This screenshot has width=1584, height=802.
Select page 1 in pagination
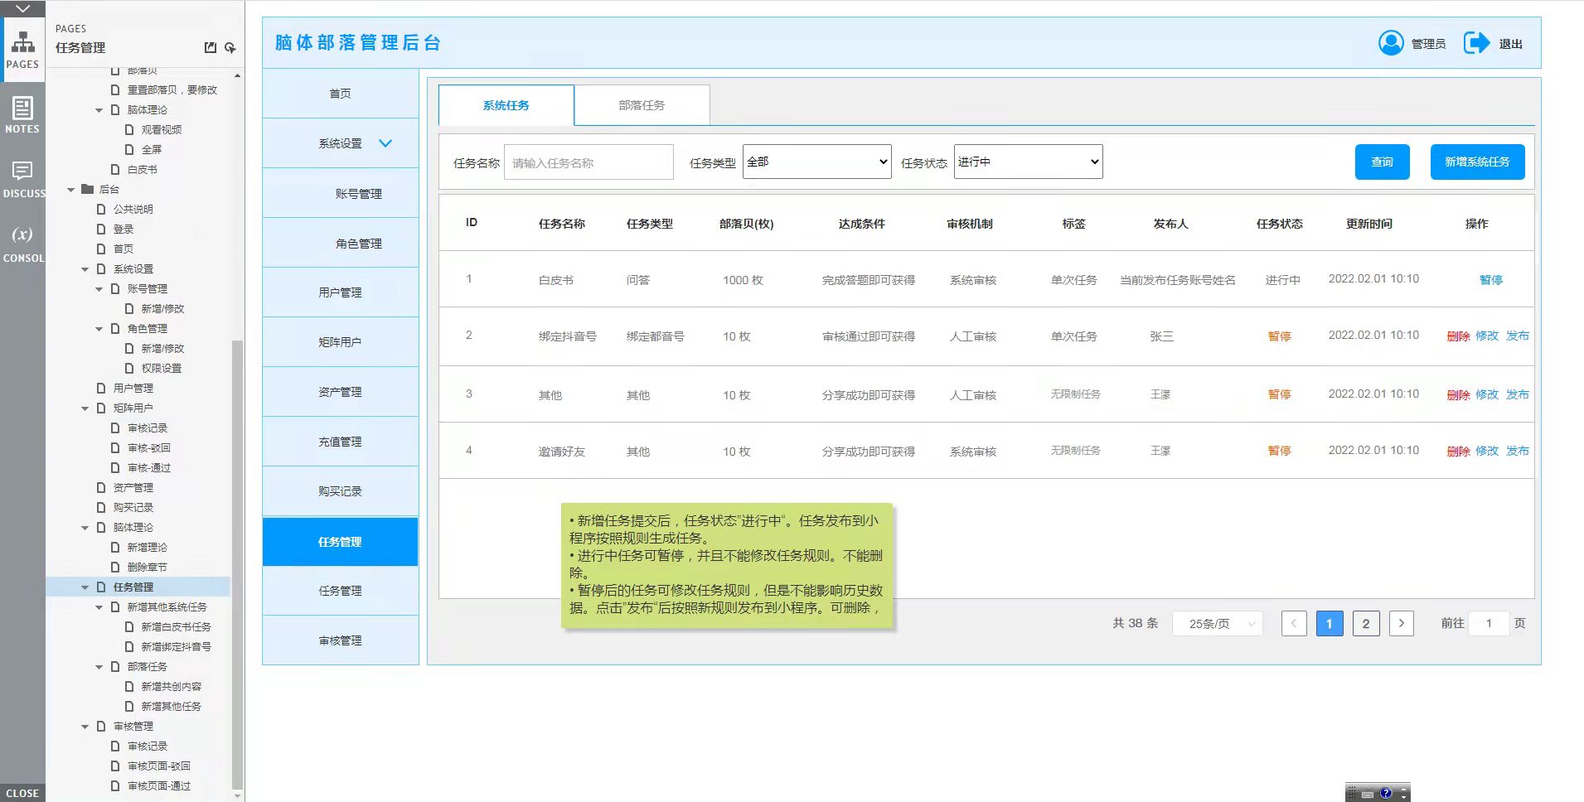(1330, 623)
